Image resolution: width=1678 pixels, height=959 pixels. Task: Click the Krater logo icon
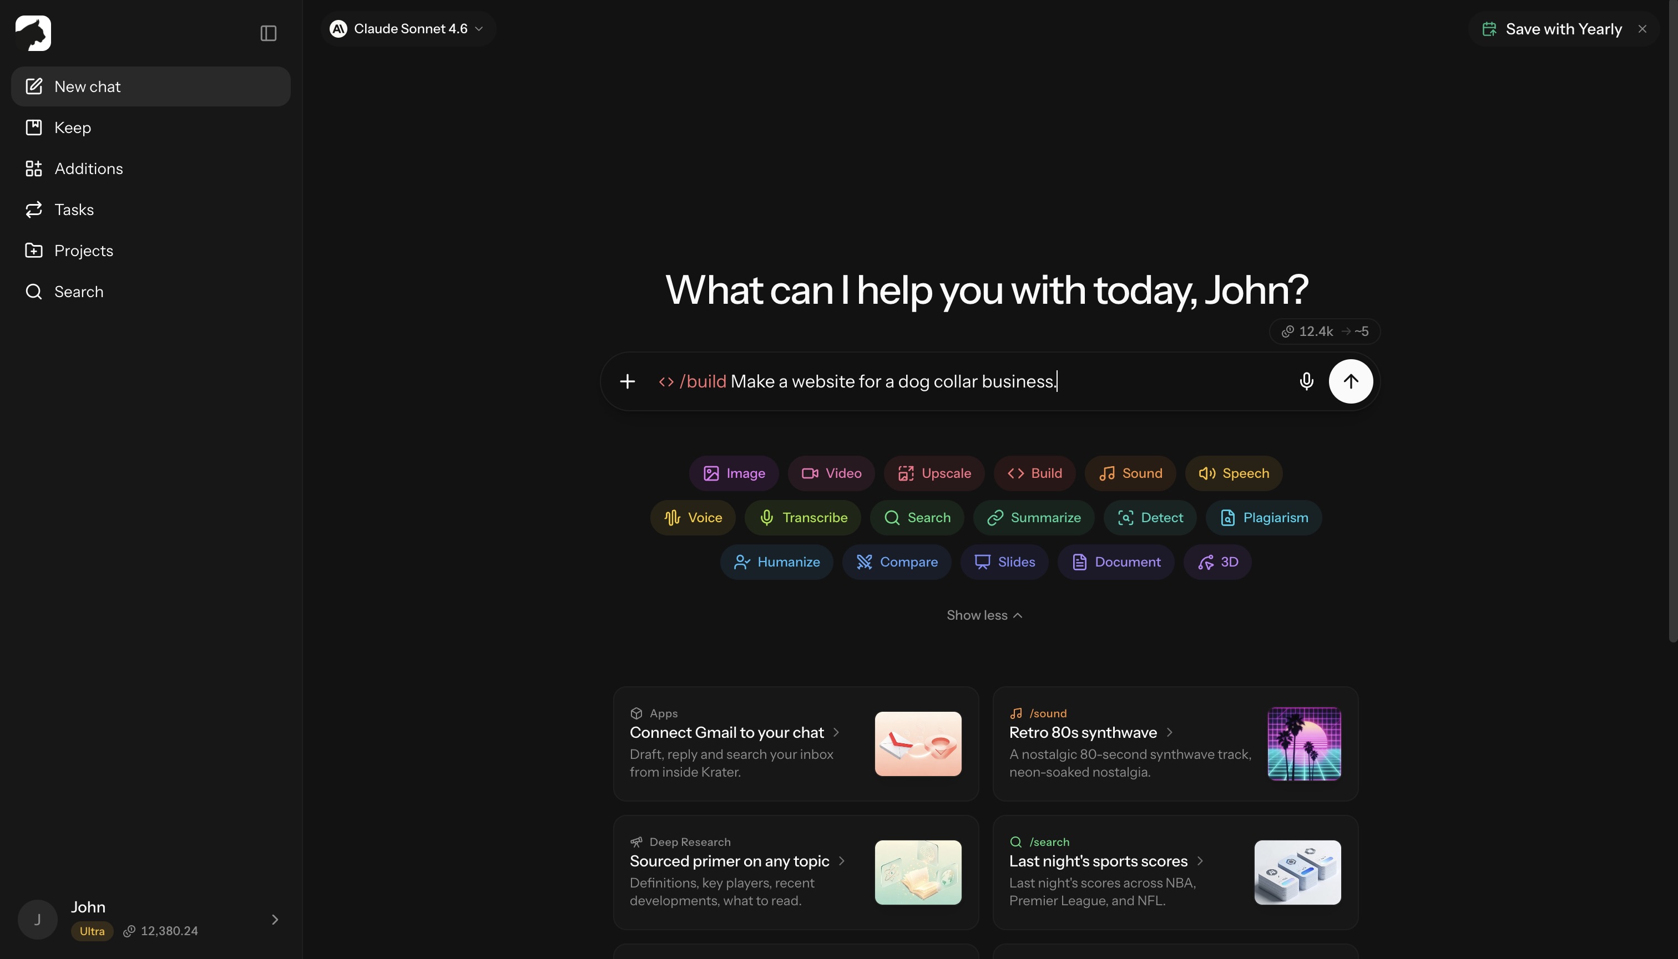33,33
